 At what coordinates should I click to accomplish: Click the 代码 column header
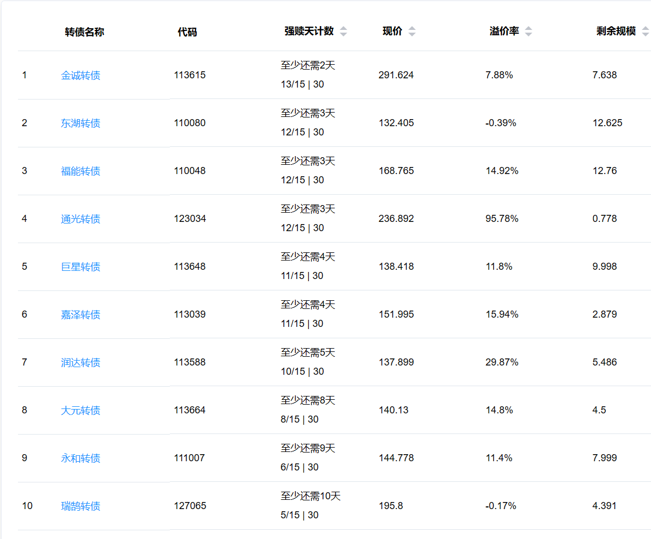[187, 32]
